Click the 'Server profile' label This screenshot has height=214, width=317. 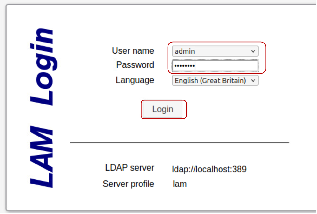tap(129, 184)
